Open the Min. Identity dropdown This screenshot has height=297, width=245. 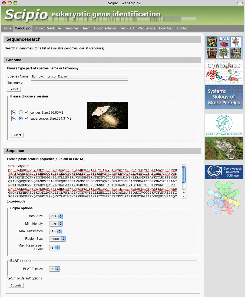pos(56,224)
